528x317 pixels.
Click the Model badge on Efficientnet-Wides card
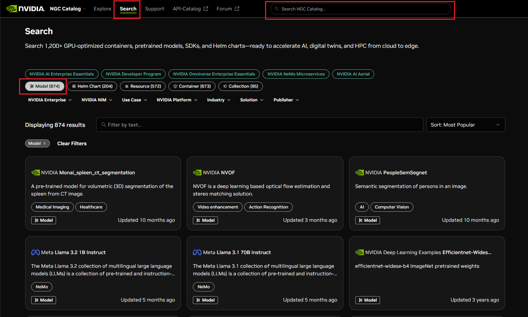point(367,300)
